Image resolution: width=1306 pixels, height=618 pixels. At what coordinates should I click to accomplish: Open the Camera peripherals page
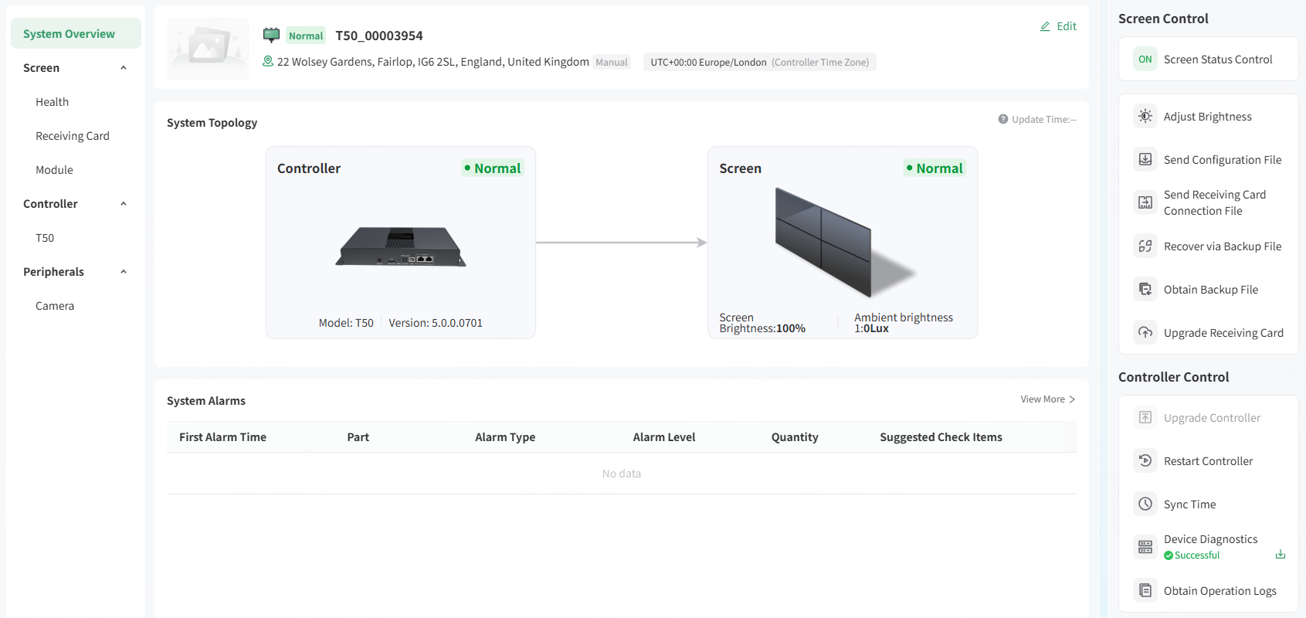point(55,306)
